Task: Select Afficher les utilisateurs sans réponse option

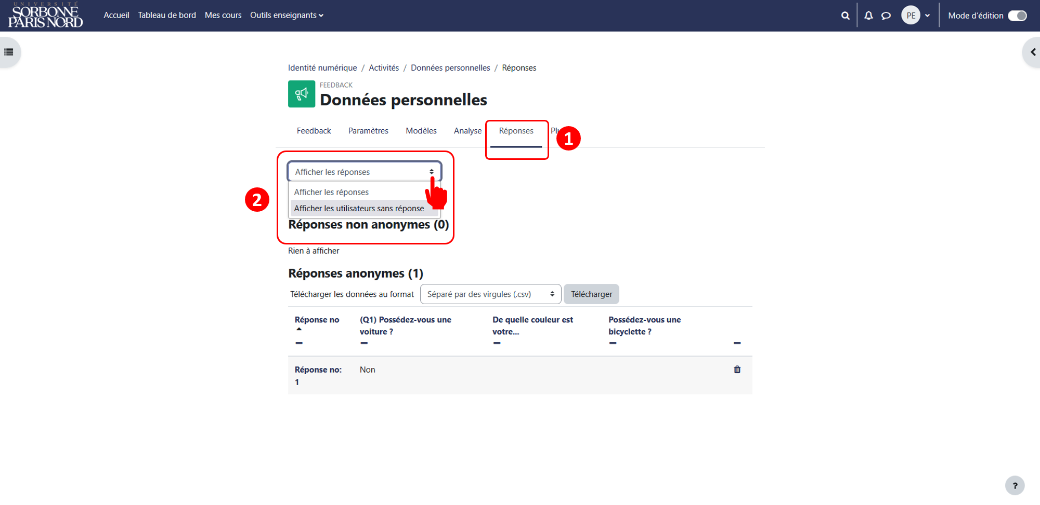Action: 359,208
